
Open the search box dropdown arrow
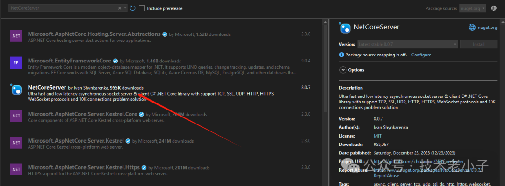125,8
